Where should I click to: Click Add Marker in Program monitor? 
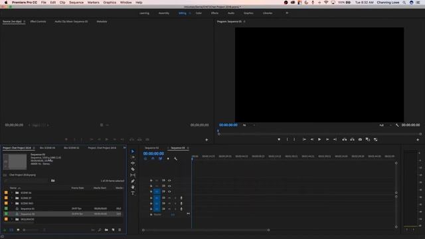pos(279,139)
